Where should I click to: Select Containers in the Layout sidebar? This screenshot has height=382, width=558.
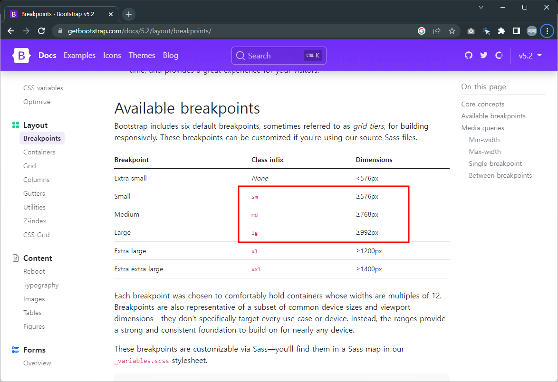pos(39,152)
